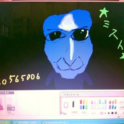124x124 pixels.
Task: Click the pink box beside the brush sizes
Action: pos(102,113)
